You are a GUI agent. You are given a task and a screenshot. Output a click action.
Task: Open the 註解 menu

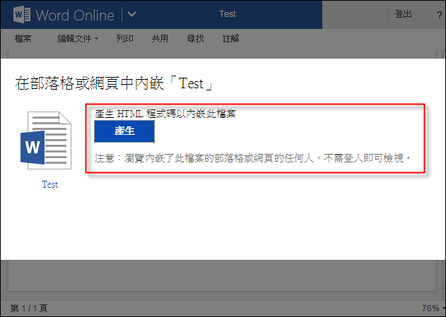click(x=230, y=39)
